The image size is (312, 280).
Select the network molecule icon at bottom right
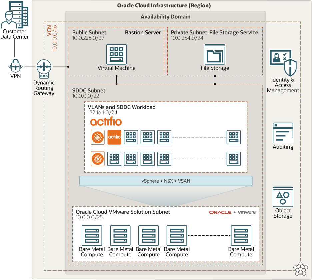pos(300,269)
